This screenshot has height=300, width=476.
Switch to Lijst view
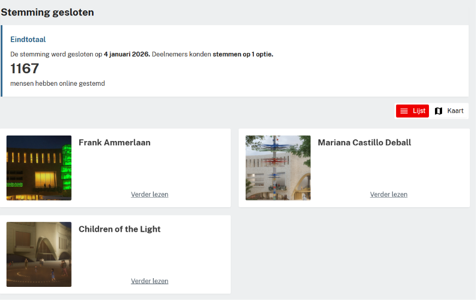(412, 111)
